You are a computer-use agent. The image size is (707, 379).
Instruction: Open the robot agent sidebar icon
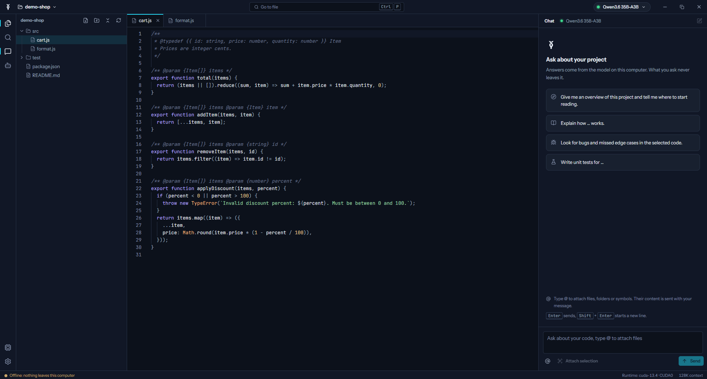pyautogui.click(x=8, y=65)
